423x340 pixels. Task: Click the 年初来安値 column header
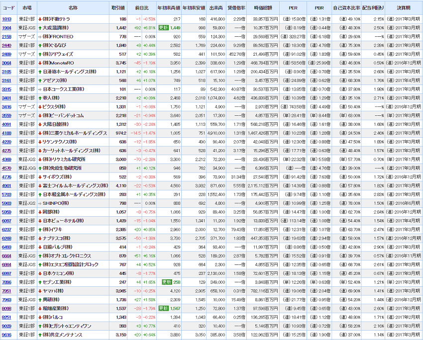194,8
